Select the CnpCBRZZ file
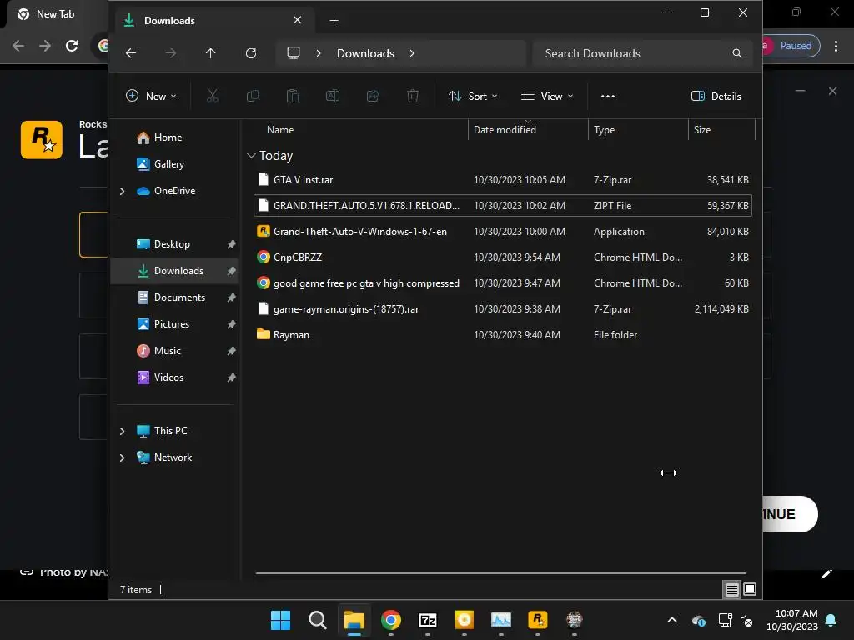Image resolution: width=854 pixels, height=640 pixels. click(x=502, y=257)
